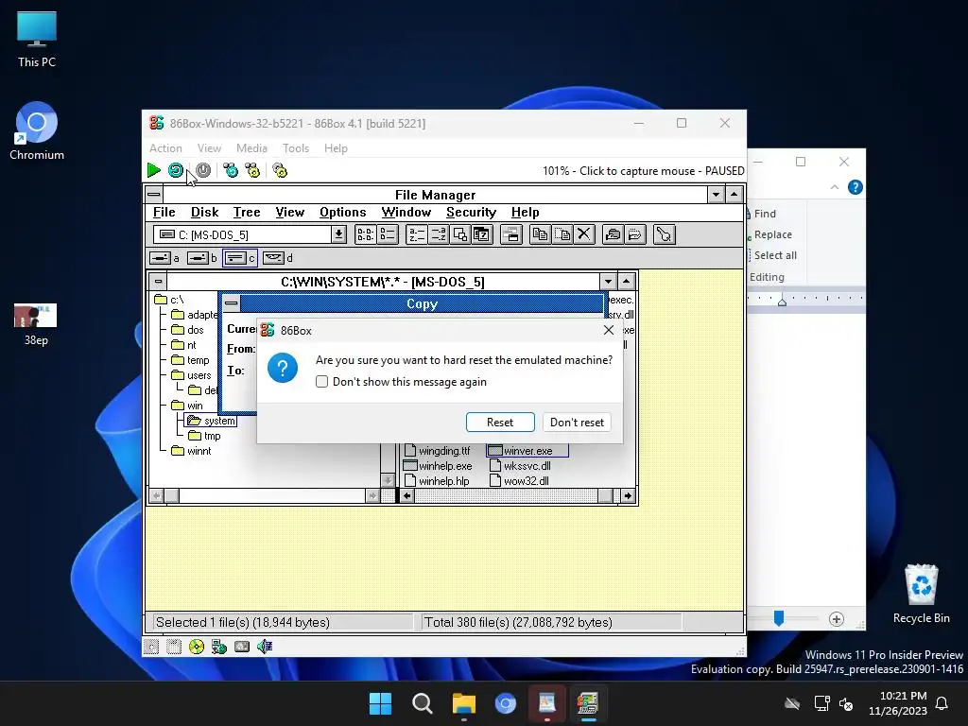Select drive b icon in File Manager
This screenshot has height=726, width=968.
(x=199, y=258)
